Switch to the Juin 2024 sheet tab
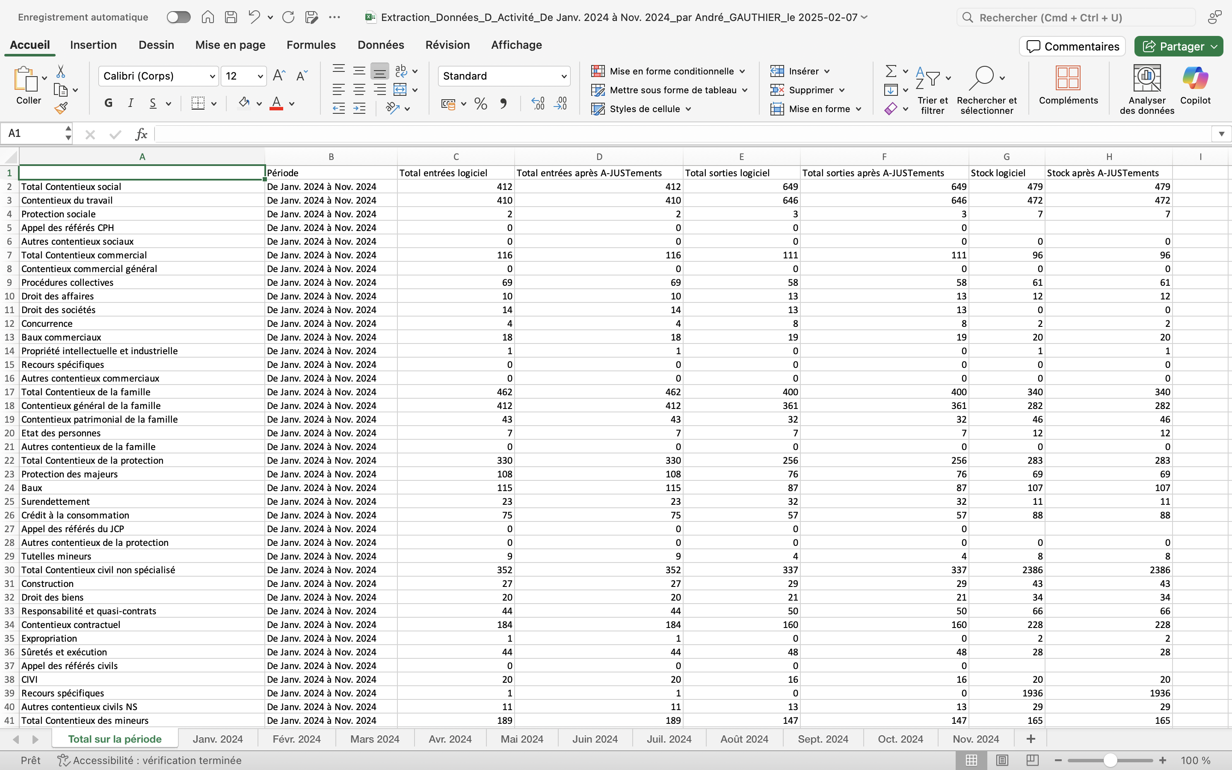 (x=595, y=739)
